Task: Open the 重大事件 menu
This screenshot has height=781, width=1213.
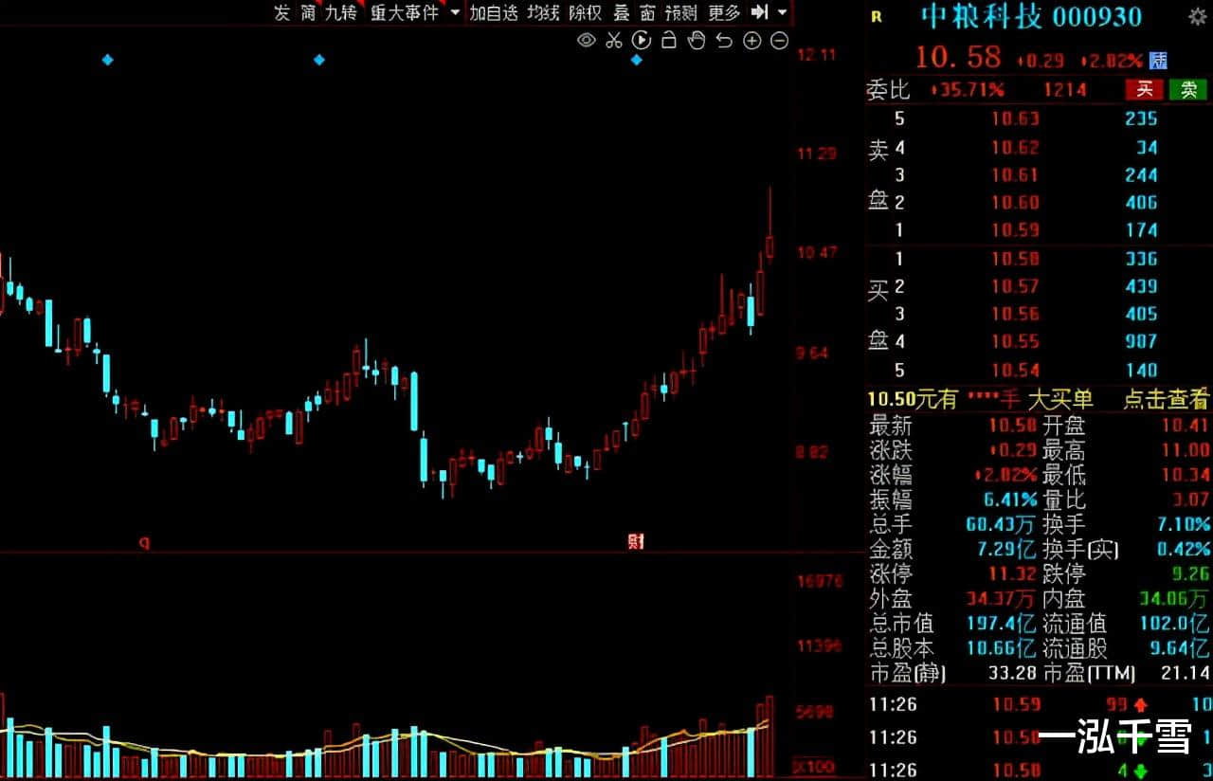Action: tap(405, 12)
